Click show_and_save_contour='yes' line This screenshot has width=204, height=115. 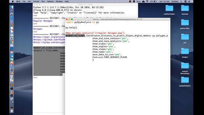(110, 38)
